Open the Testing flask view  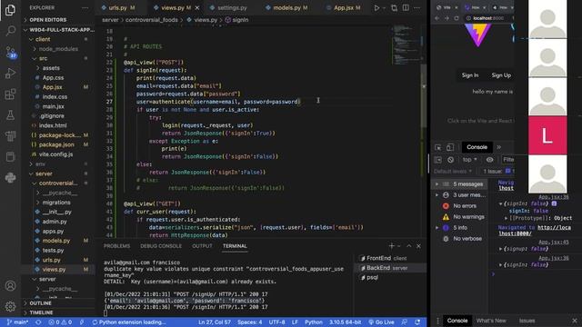10,115
